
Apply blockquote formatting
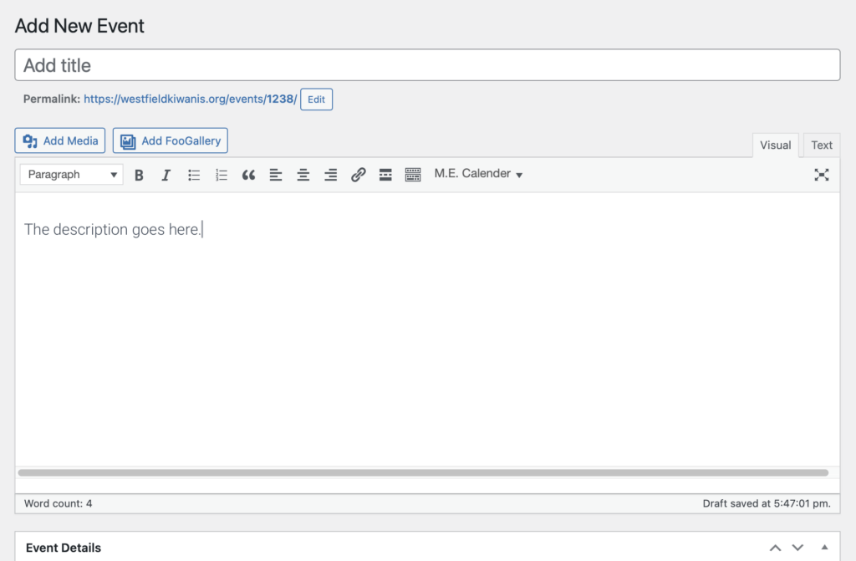click(248, 175)
